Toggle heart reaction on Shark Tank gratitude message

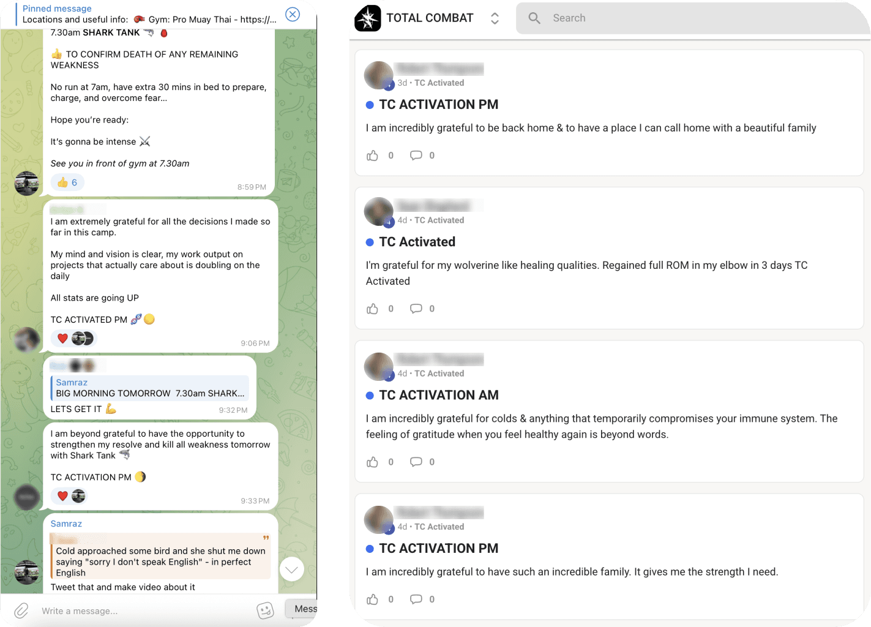click(x=62, y=496)
